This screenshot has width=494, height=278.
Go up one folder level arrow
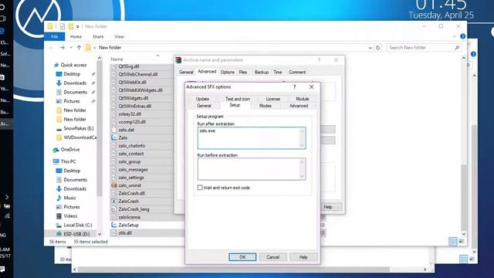[79, 48]
